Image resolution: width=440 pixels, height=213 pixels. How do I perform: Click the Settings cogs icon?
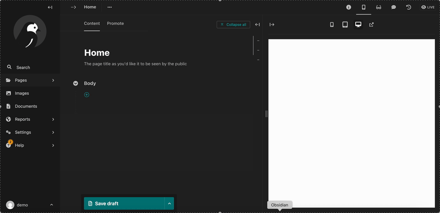click(x=8, y=132)
